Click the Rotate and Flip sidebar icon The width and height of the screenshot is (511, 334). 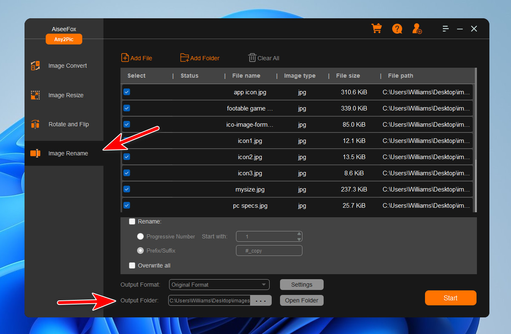(35, 124)
